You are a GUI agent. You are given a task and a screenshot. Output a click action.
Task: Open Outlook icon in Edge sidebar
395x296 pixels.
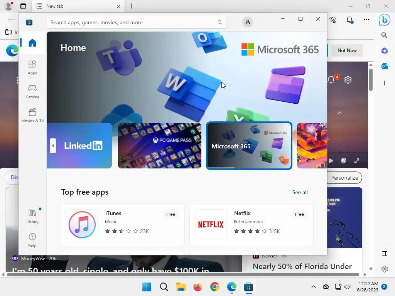coord(384,66)
